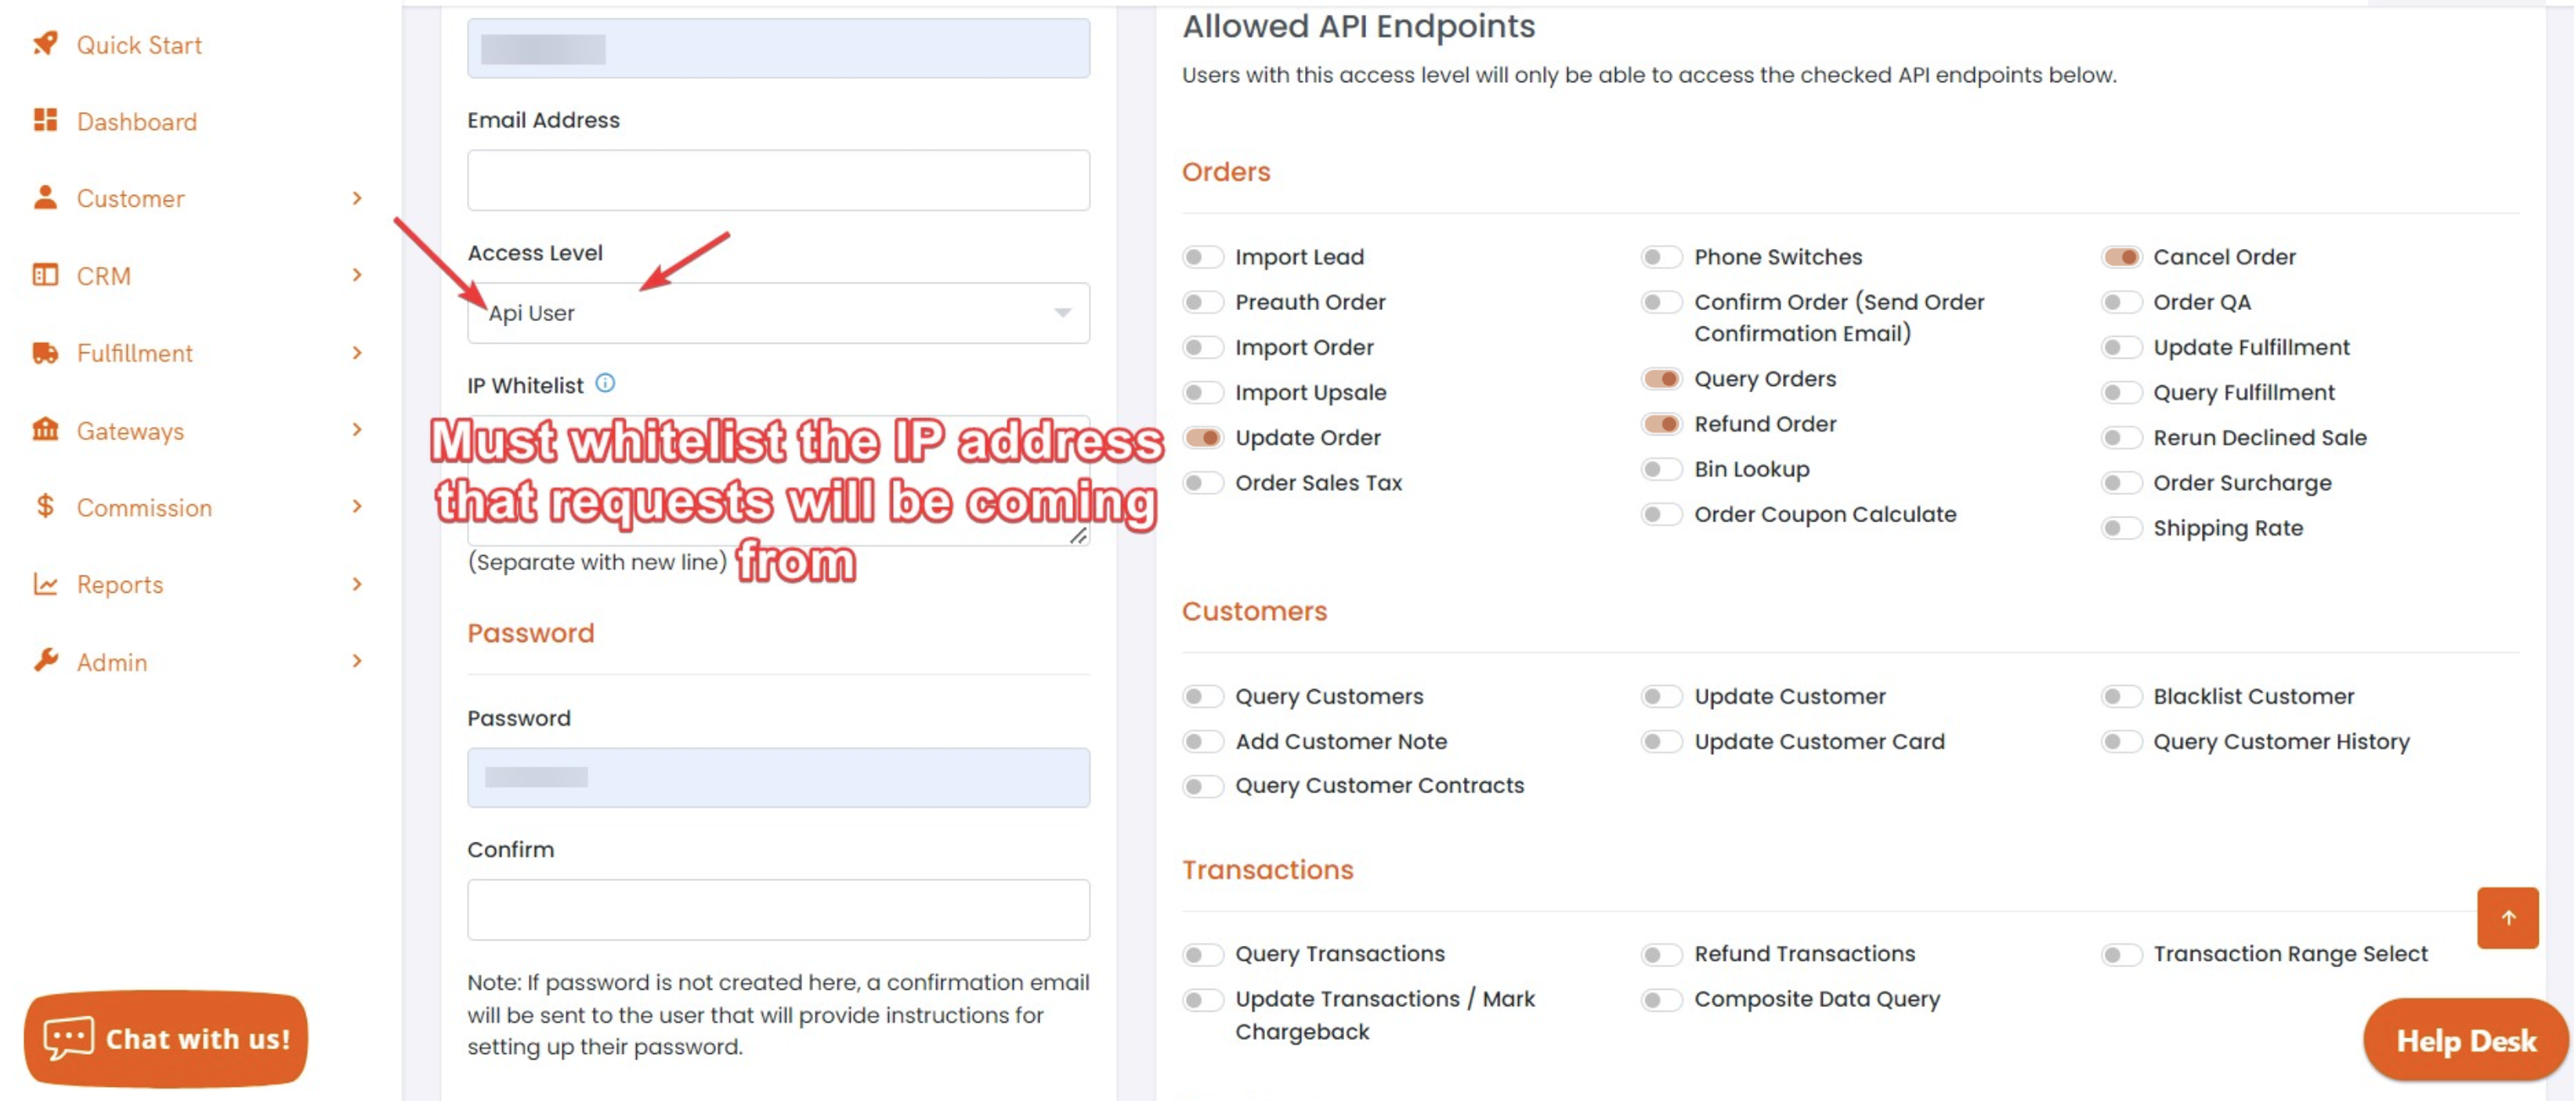Turn off the Update Order toggle
This screenshot has height=1101, width=2574.
pyautogui.click(x=1202, y=438)
